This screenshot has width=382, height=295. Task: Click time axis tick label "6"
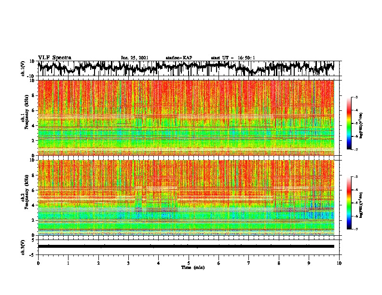pyautogui.click(x=219, y=263)
